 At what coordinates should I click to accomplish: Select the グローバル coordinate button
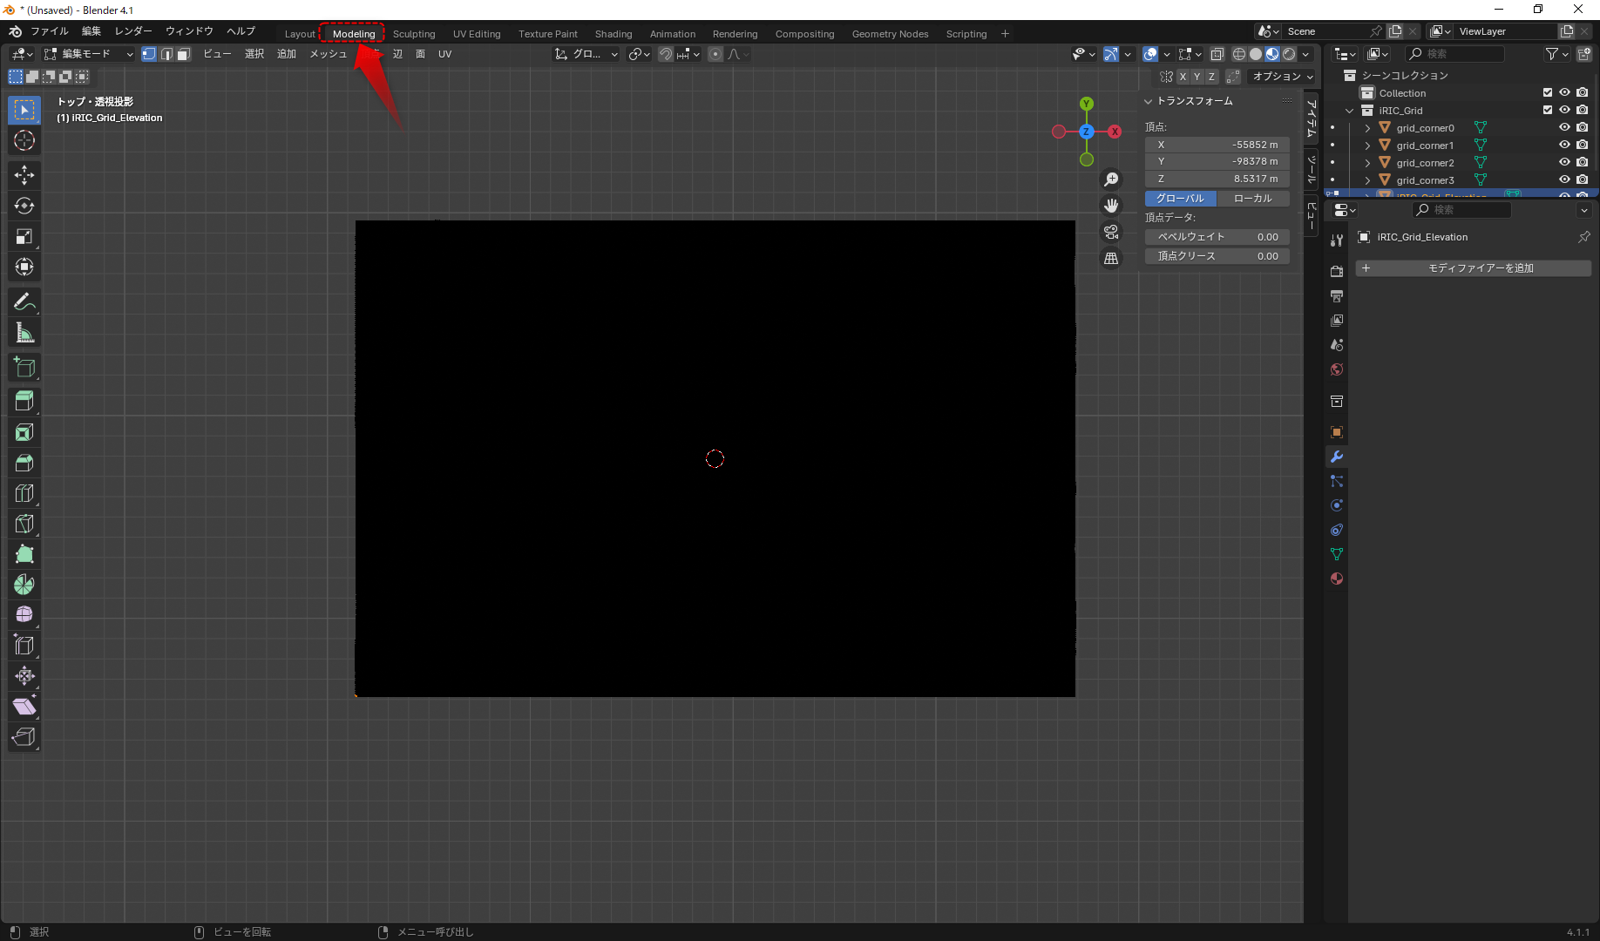point(1181,199)
